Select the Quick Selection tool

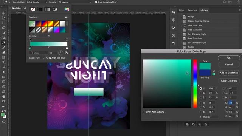click(x=4, y=33)
